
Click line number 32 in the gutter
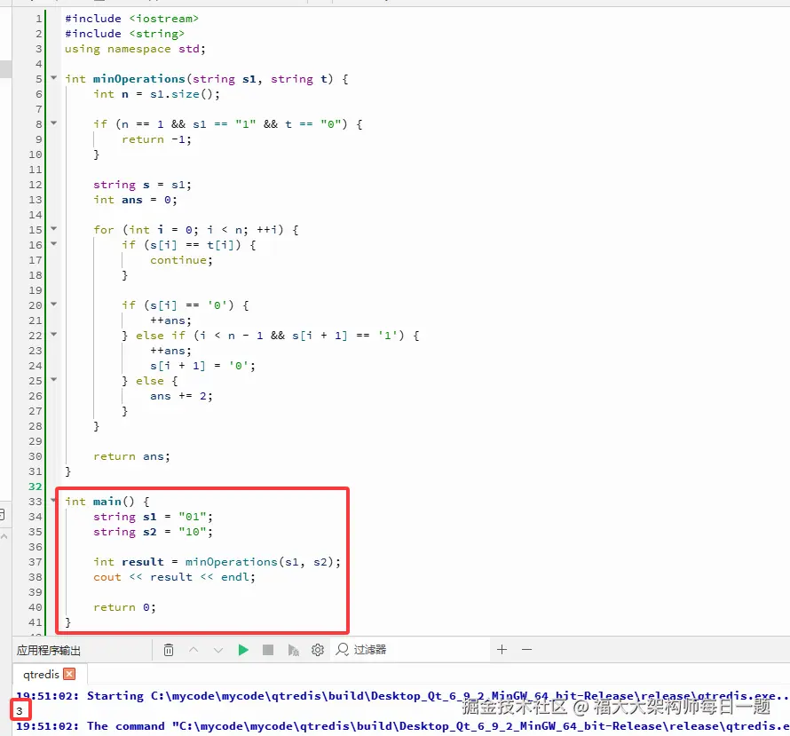[35, 487]
